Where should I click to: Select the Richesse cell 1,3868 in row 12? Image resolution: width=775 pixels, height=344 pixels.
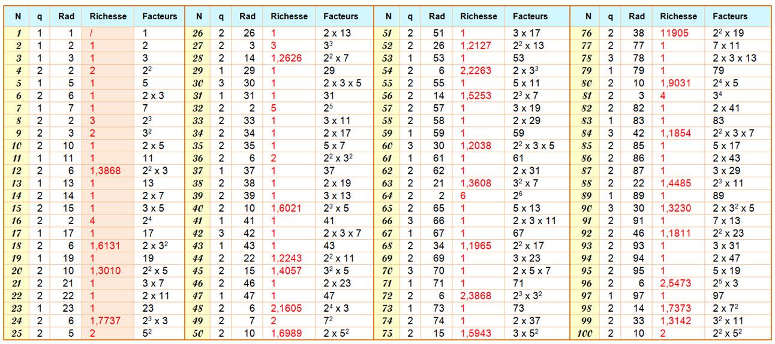[105, 171]
